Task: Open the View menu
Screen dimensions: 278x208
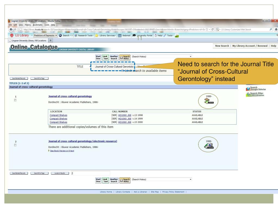Action: [21, 25]
